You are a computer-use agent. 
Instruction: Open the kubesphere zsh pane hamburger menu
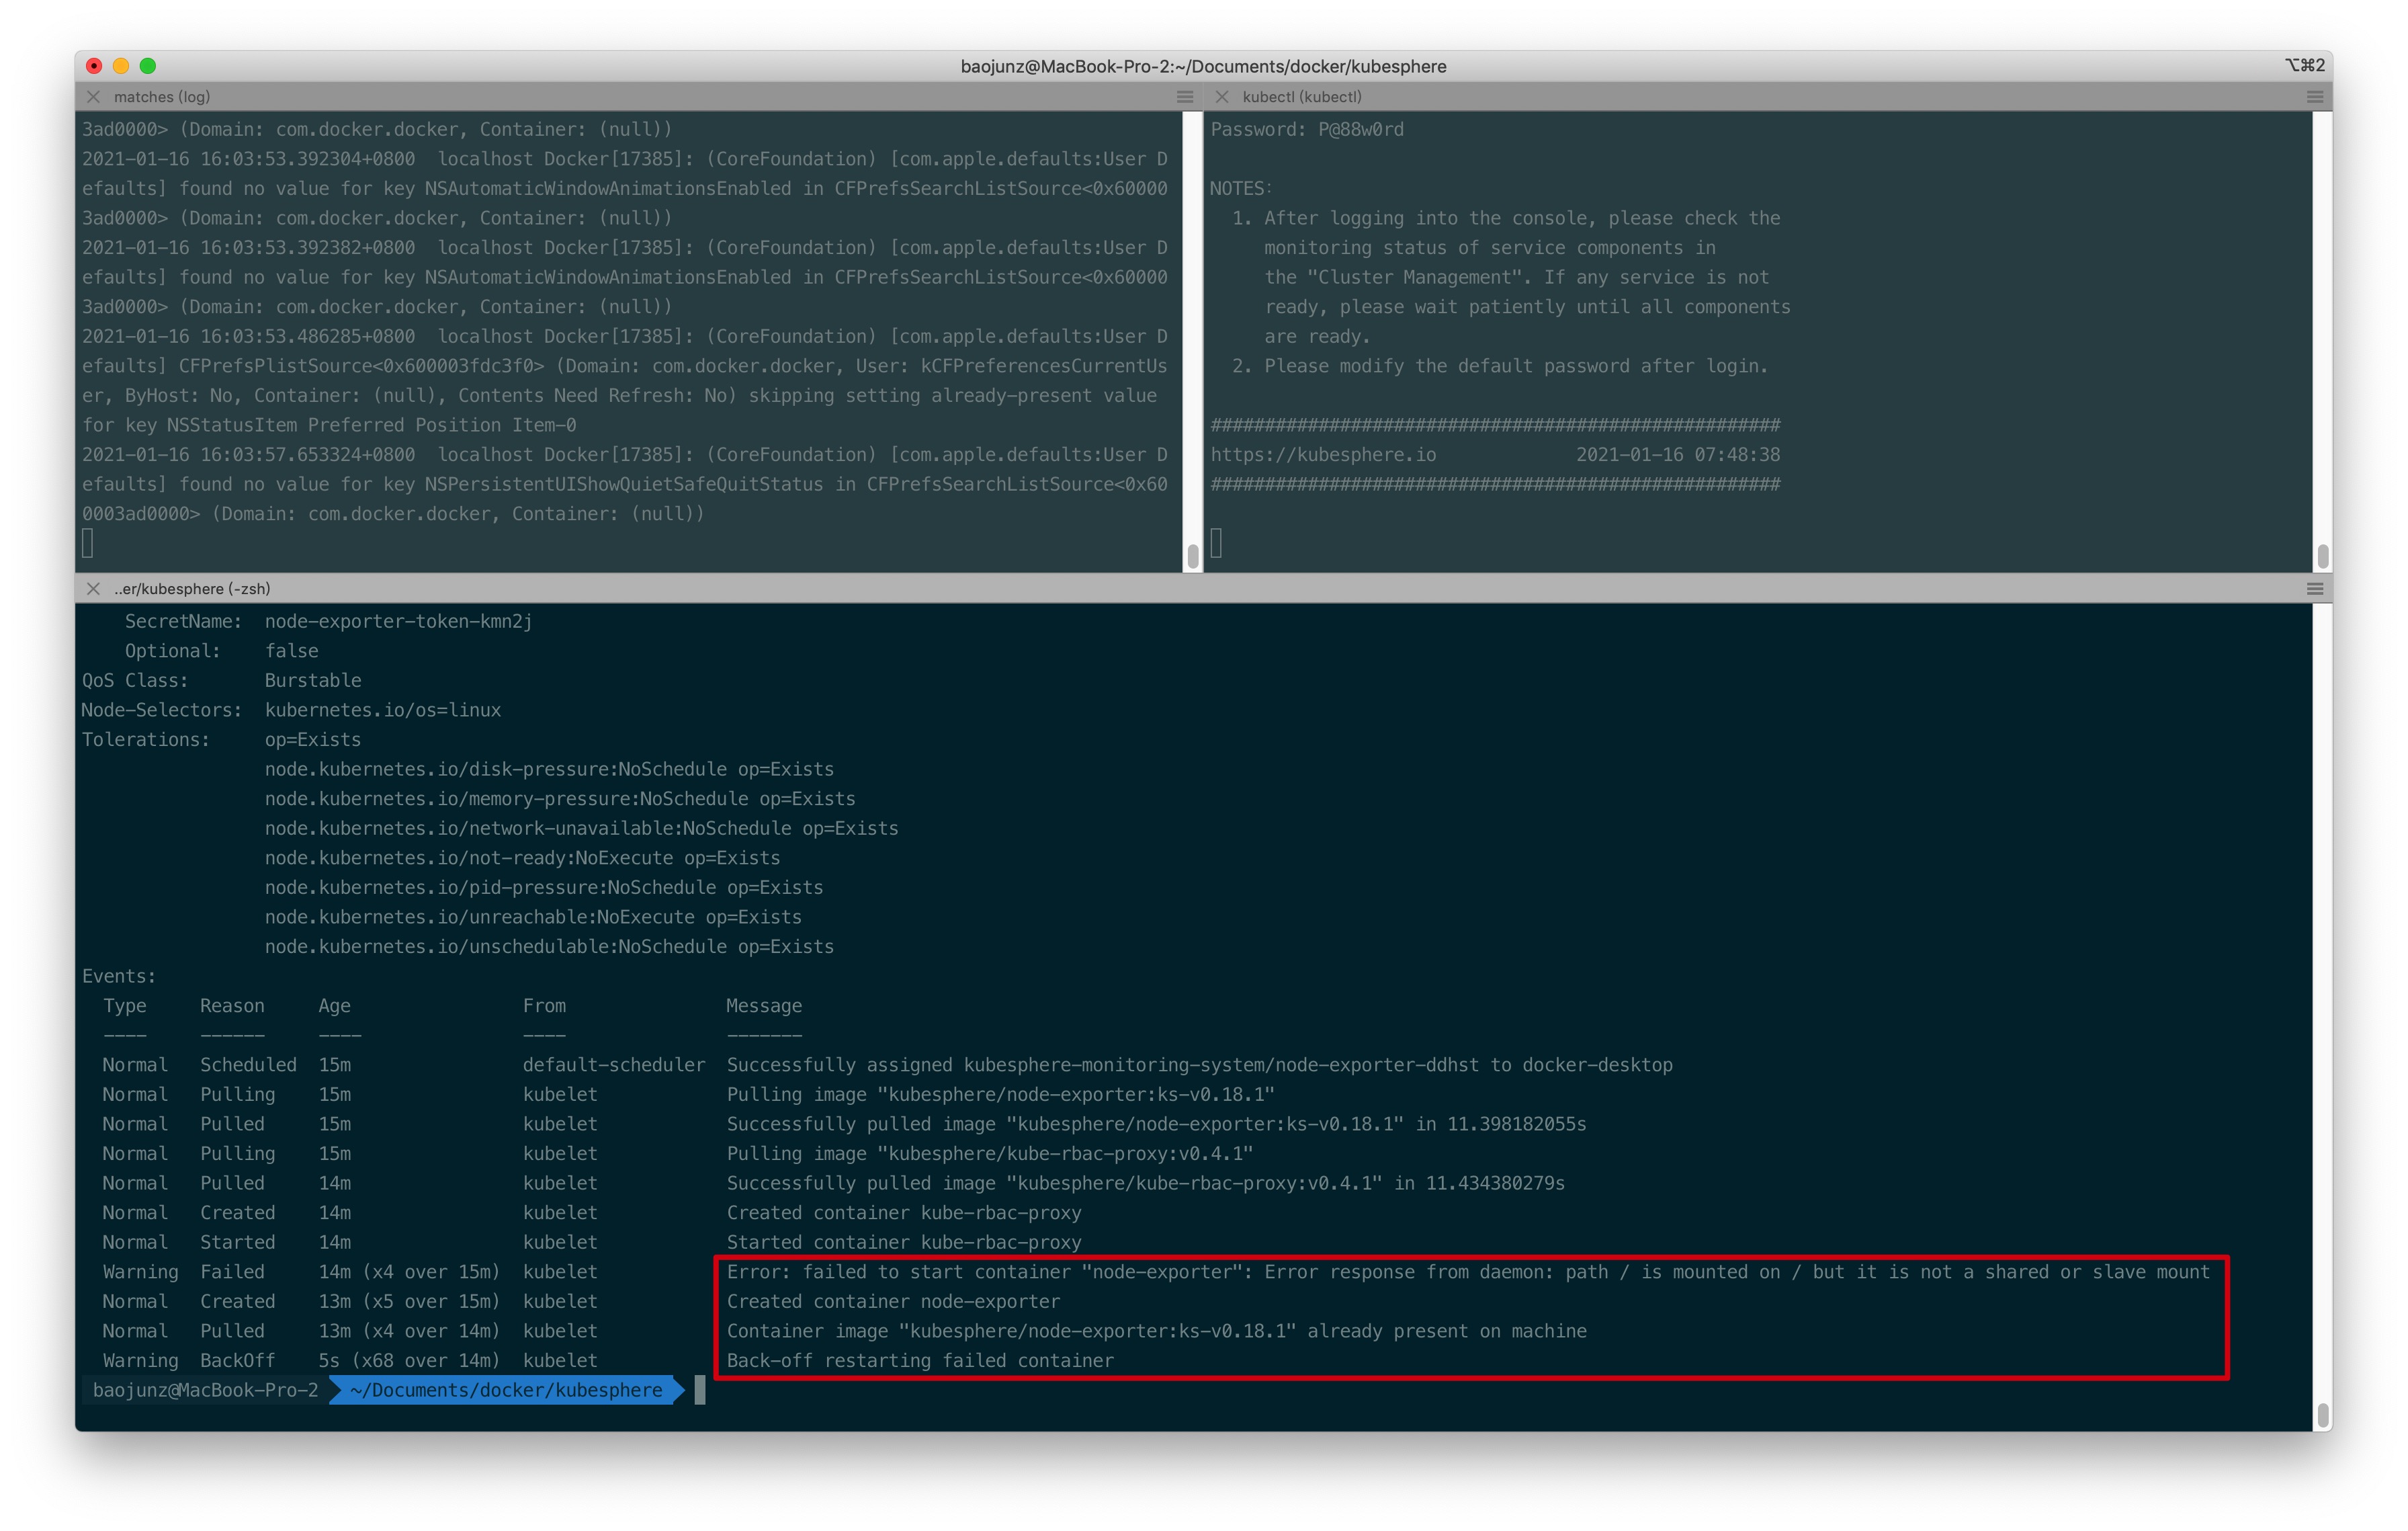(x=2315, y=589)
